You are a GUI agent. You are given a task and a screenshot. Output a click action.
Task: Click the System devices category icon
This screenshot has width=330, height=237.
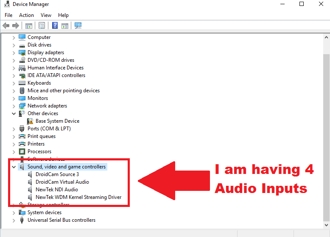tap(22, 212)
